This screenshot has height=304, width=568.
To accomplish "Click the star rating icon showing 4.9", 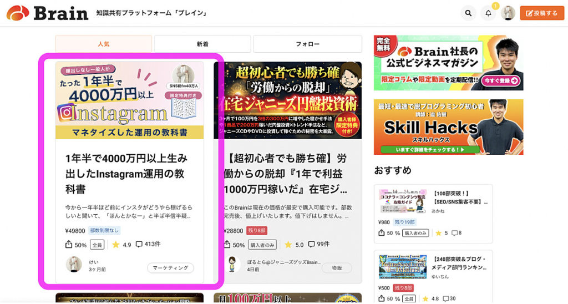I will (x=115, y=245).
